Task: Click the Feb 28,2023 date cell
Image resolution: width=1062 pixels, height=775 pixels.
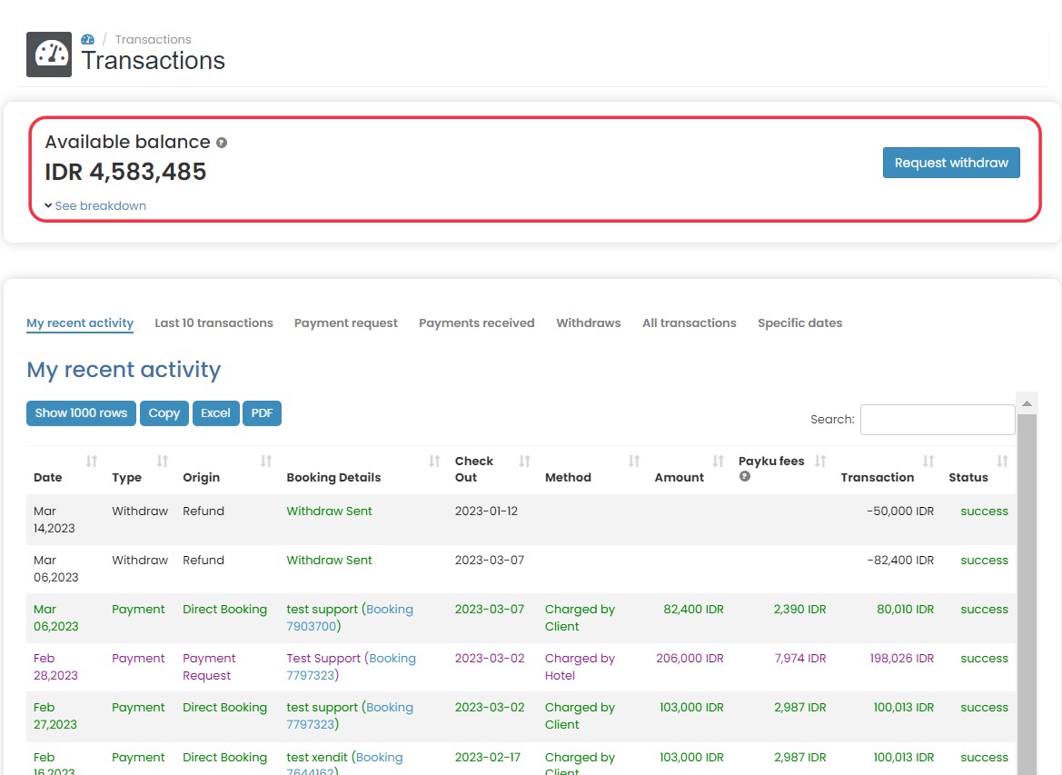Action: click(55, 667)
